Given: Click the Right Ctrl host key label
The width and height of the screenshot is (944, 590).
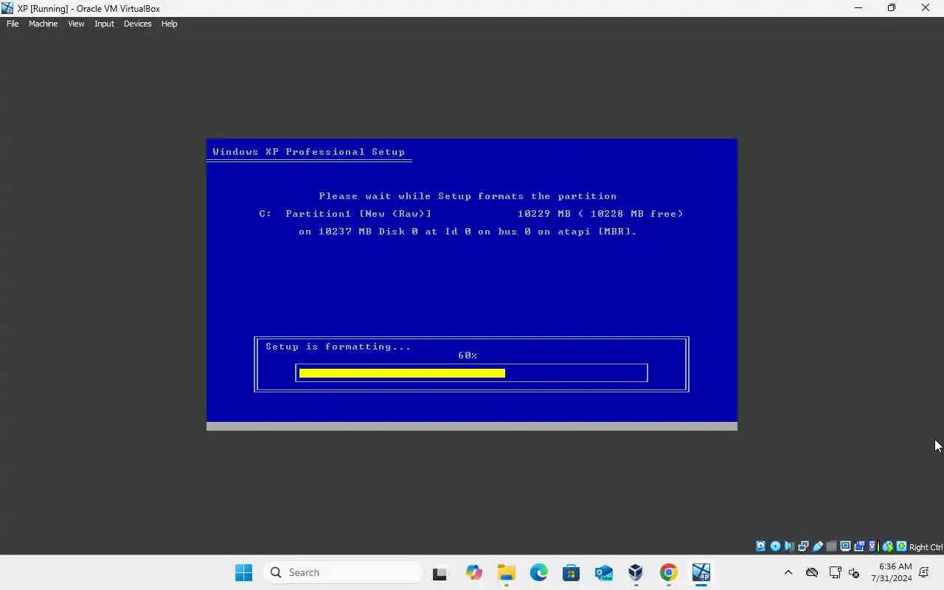Looking at the screenshot, I should point(926,547).
